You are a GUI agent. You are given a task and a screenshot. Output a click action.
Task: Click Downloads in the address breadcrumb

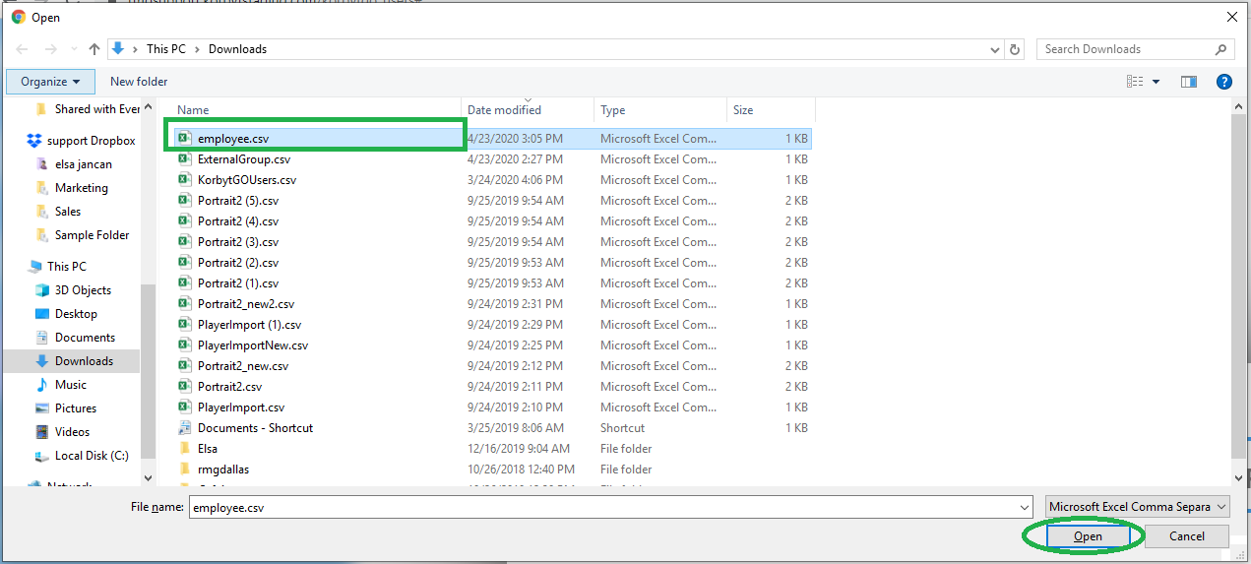tap(237, 49)
